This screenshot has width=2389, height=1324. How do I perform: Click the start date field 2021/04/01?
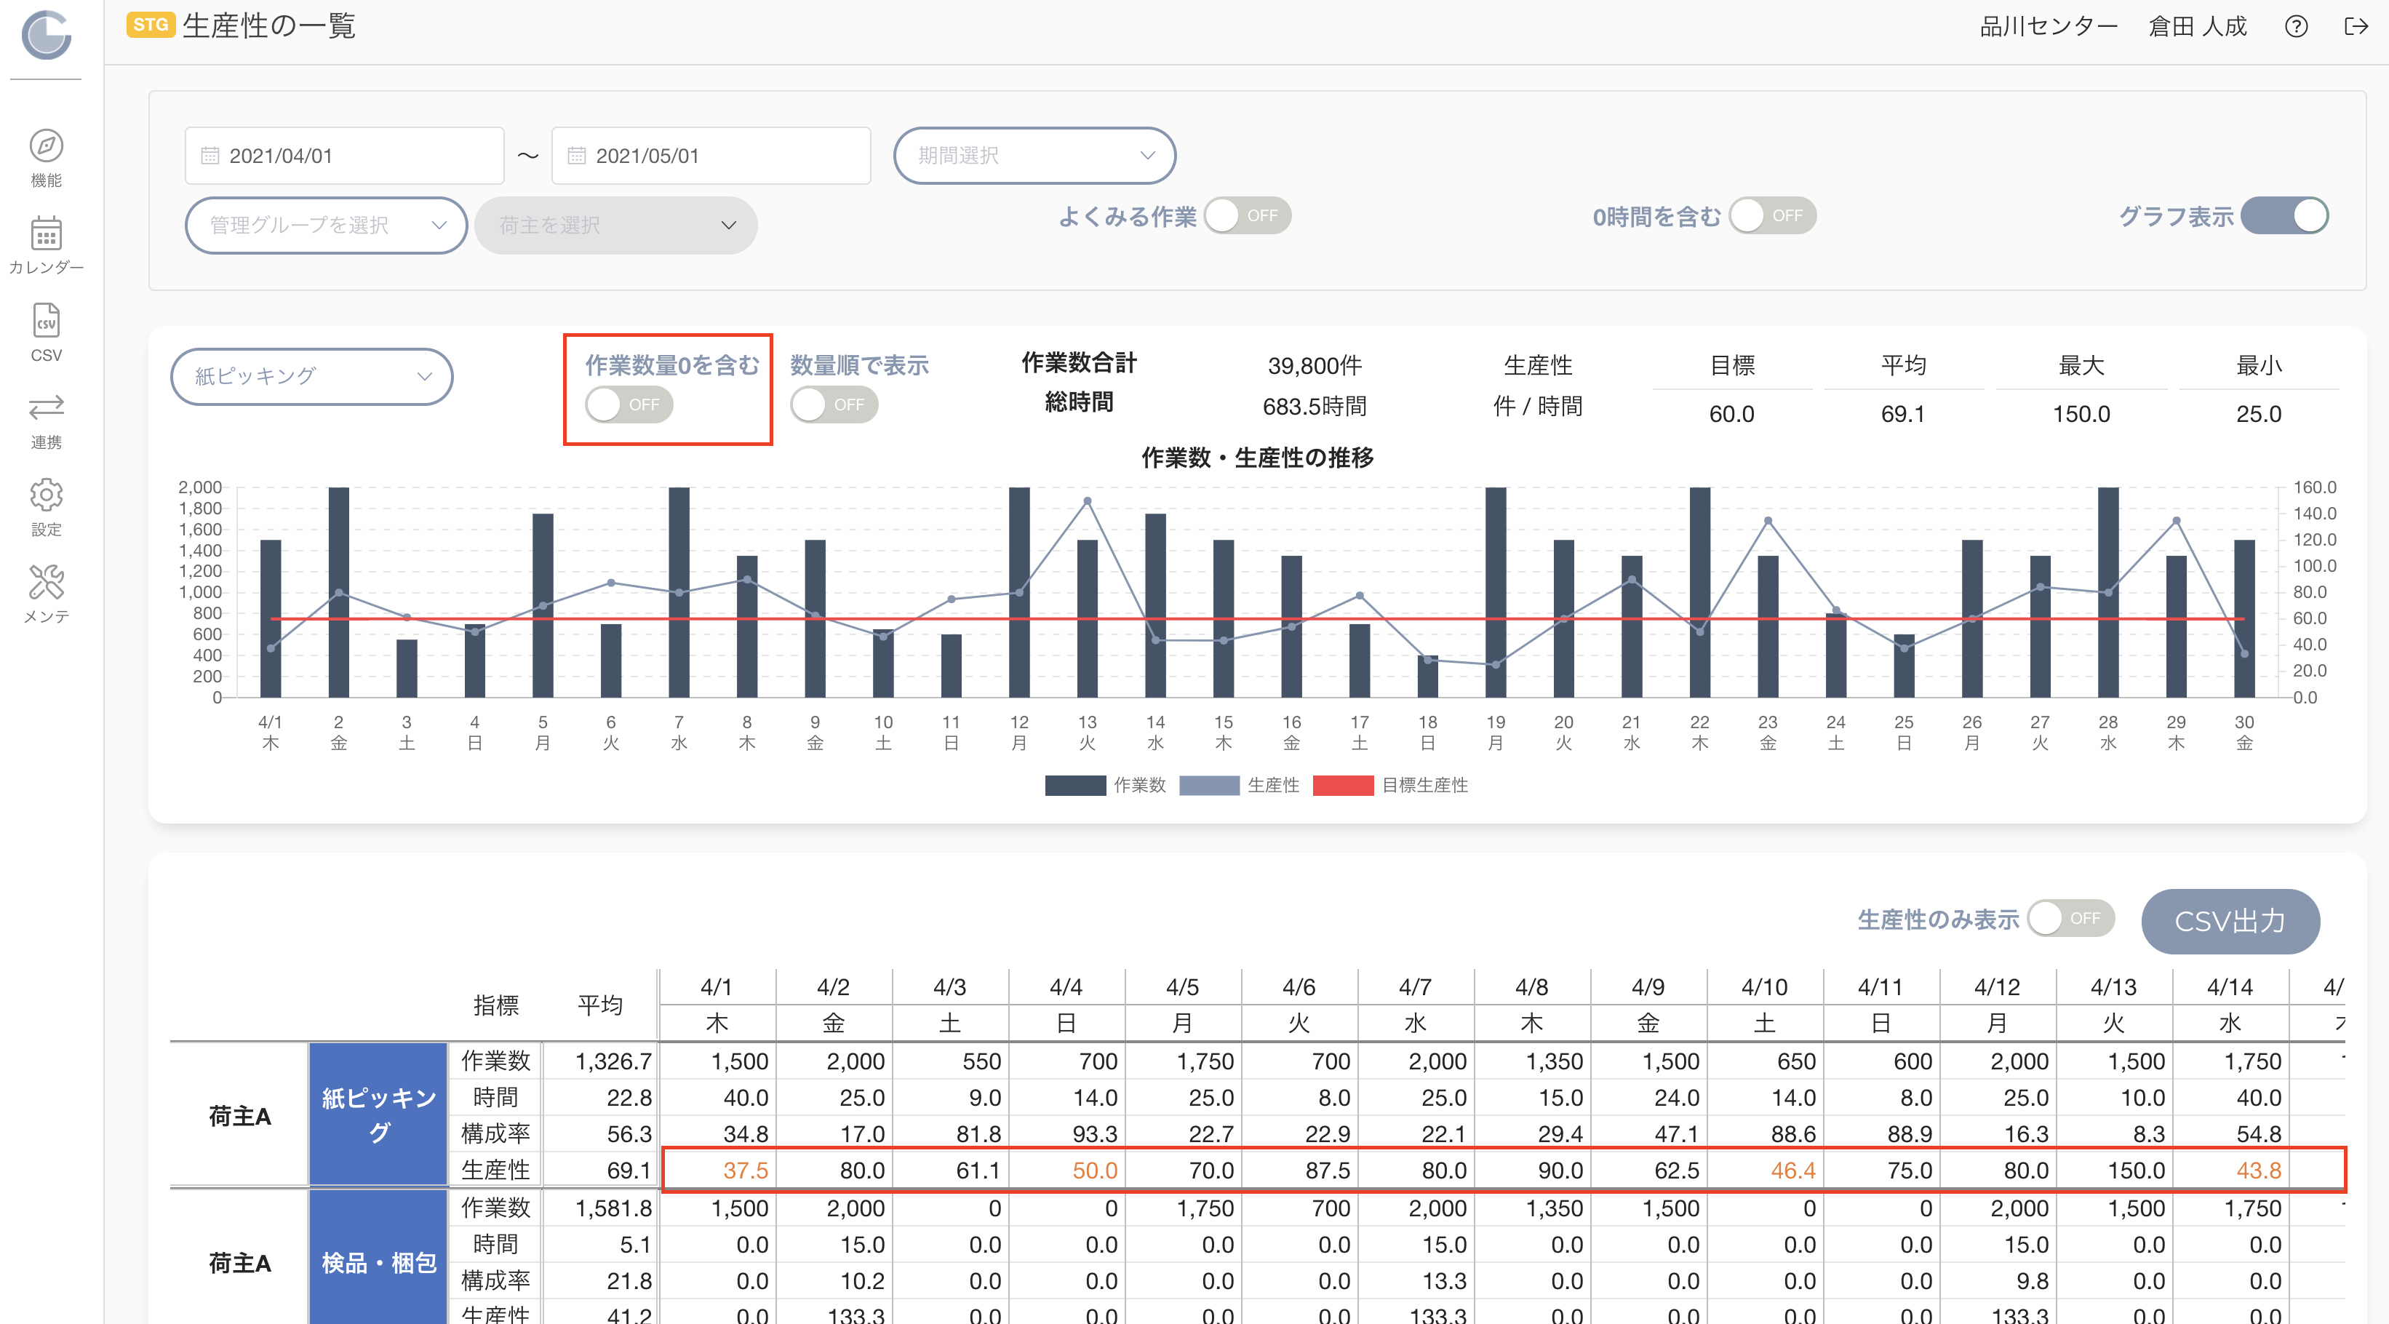344,155
